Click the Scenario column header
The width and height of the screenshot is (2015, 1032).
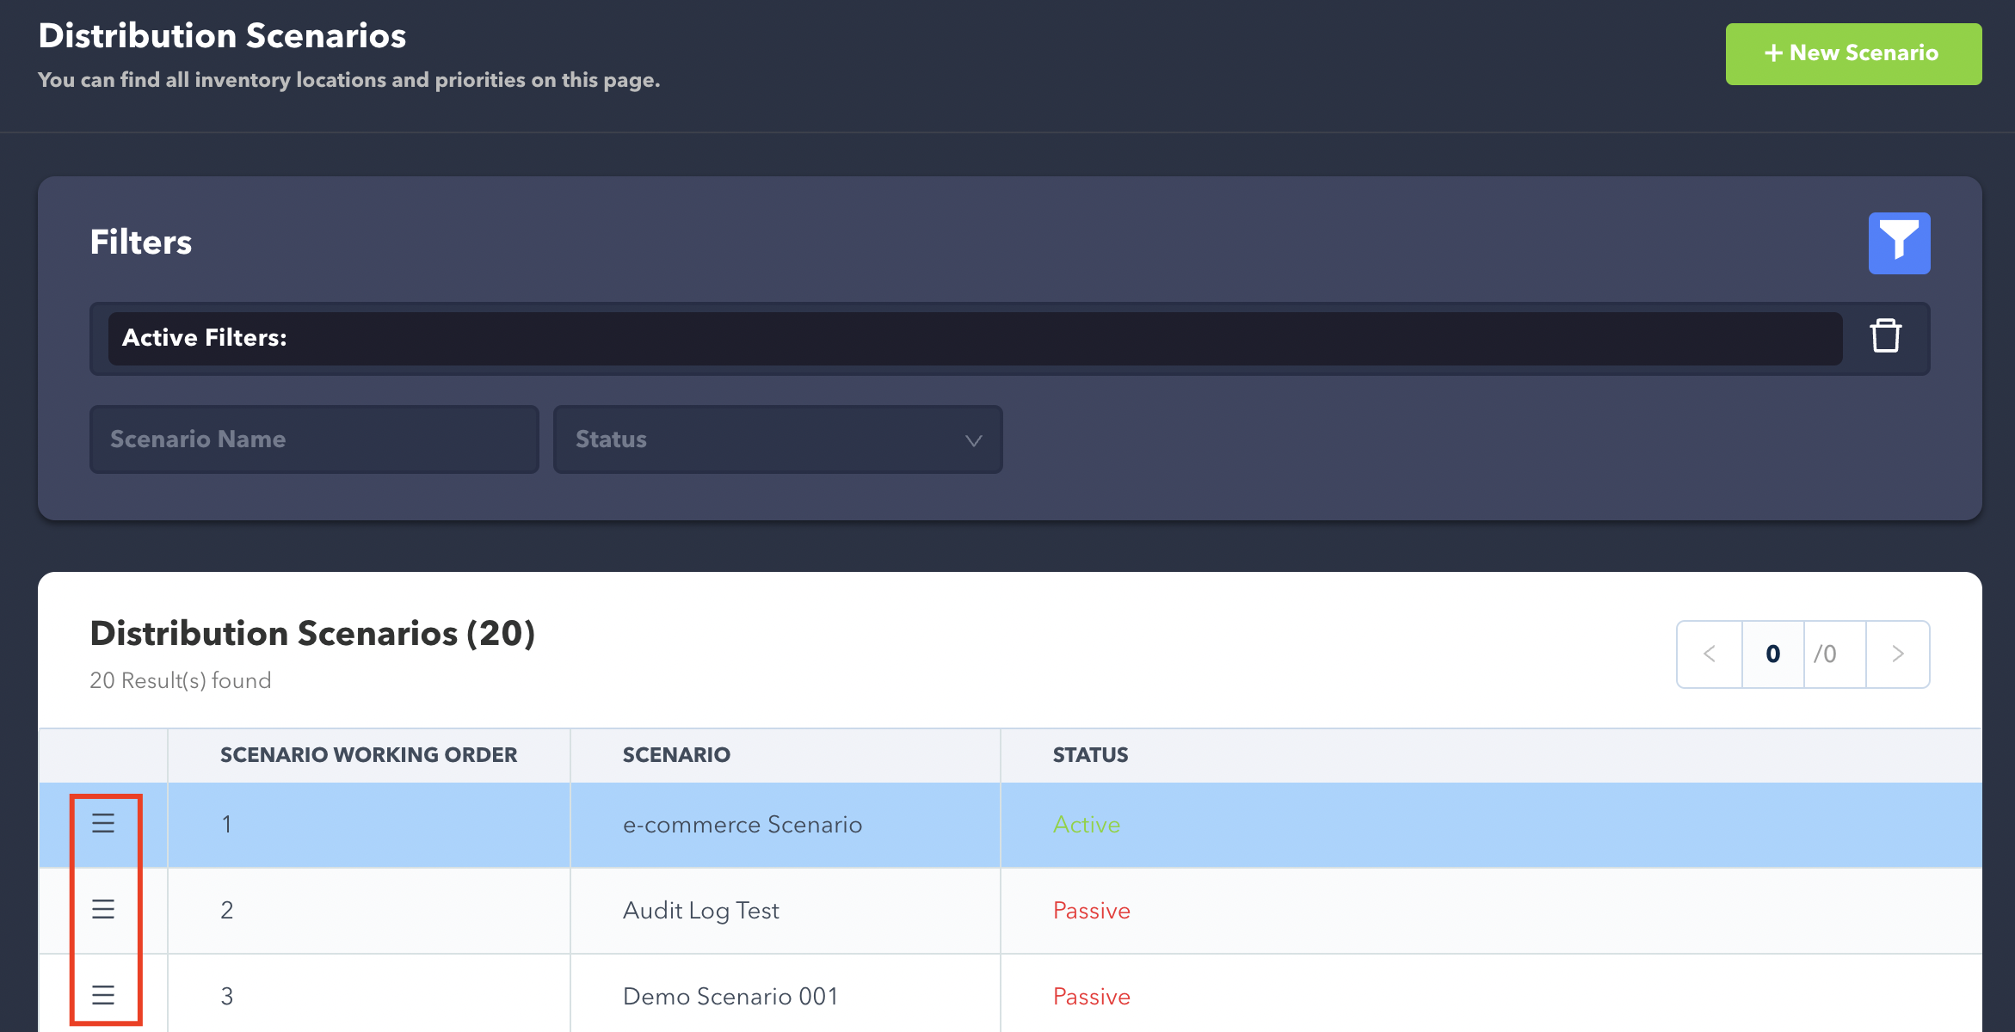[x=676, y=755]
